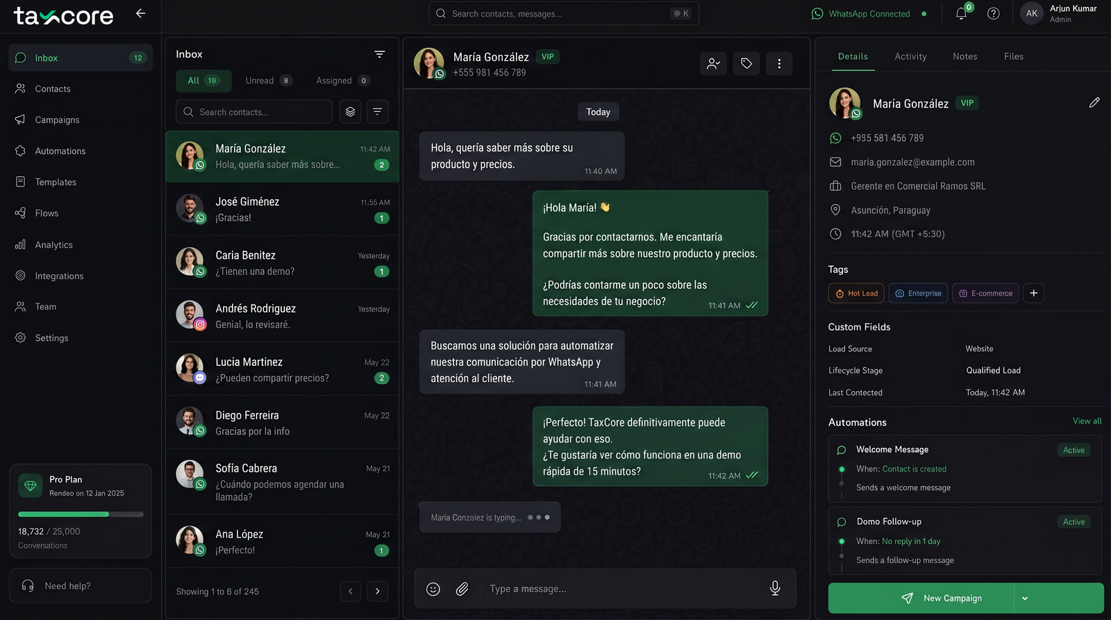Screen dimensions: 1111x620
Task: Click E-commerce tag
Action: 985,293
